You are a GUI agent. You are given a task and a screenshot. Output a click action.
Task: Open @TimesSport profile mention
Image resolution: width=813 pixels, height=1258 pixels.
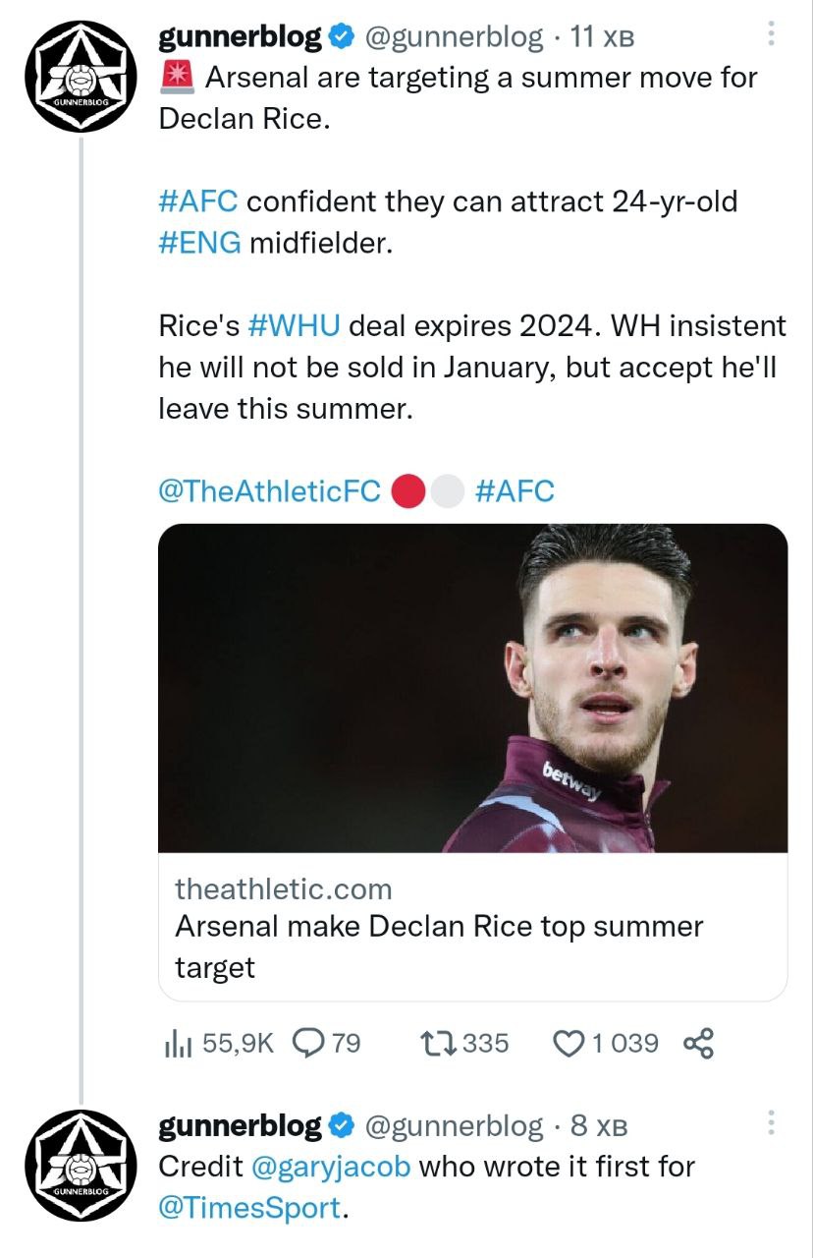click(x=250, y=1208)
